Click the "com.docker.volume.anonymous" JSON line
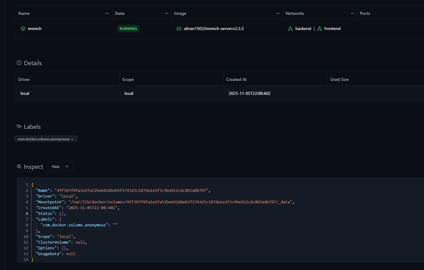 click(79, 225)
